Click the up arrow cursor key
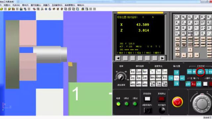212x119 pixels. pos(190,50)
